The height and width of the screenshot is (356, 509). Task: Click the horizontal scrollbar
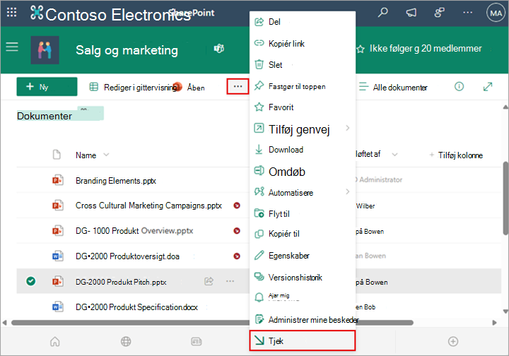tap(212, 323)
